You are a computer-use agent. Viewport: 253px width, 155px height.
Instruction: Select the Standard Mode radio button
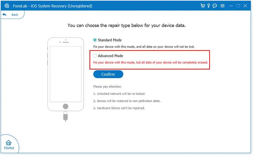95,40
